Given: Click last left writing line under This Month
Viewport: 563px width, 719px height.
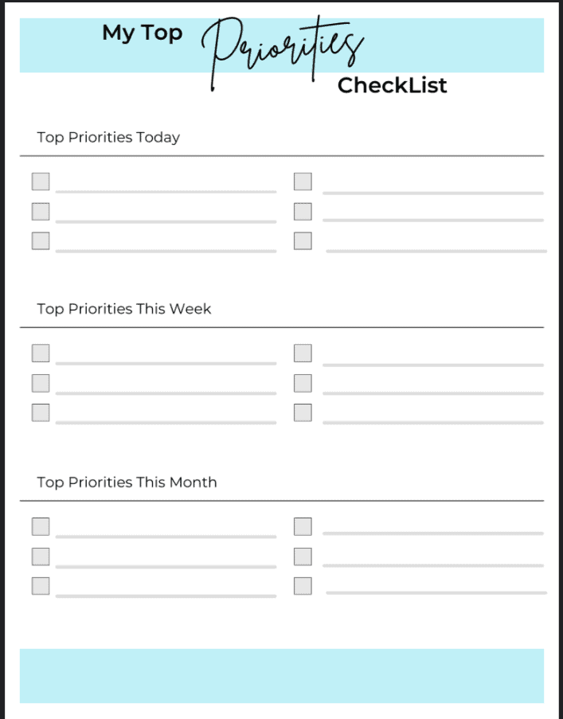Looking at the screenshot, I should coord(166,596).
